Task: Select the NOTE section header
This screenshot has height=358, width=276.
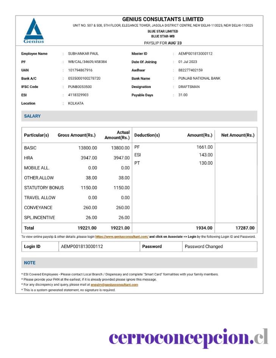Action: pyautogui.click(x=139, y=263)
